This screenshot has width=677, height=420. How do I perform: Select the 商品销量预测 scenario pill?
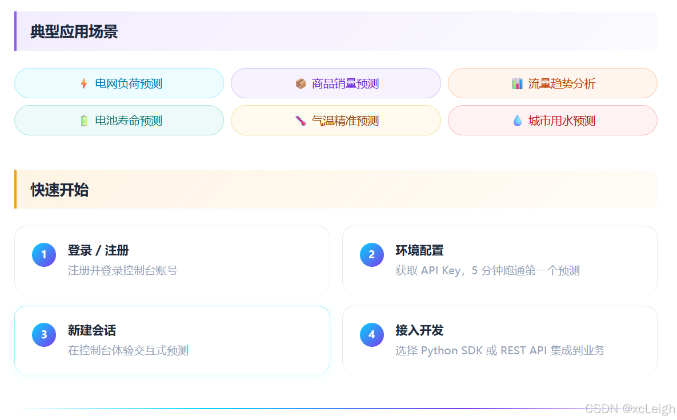tap(336, 83)
